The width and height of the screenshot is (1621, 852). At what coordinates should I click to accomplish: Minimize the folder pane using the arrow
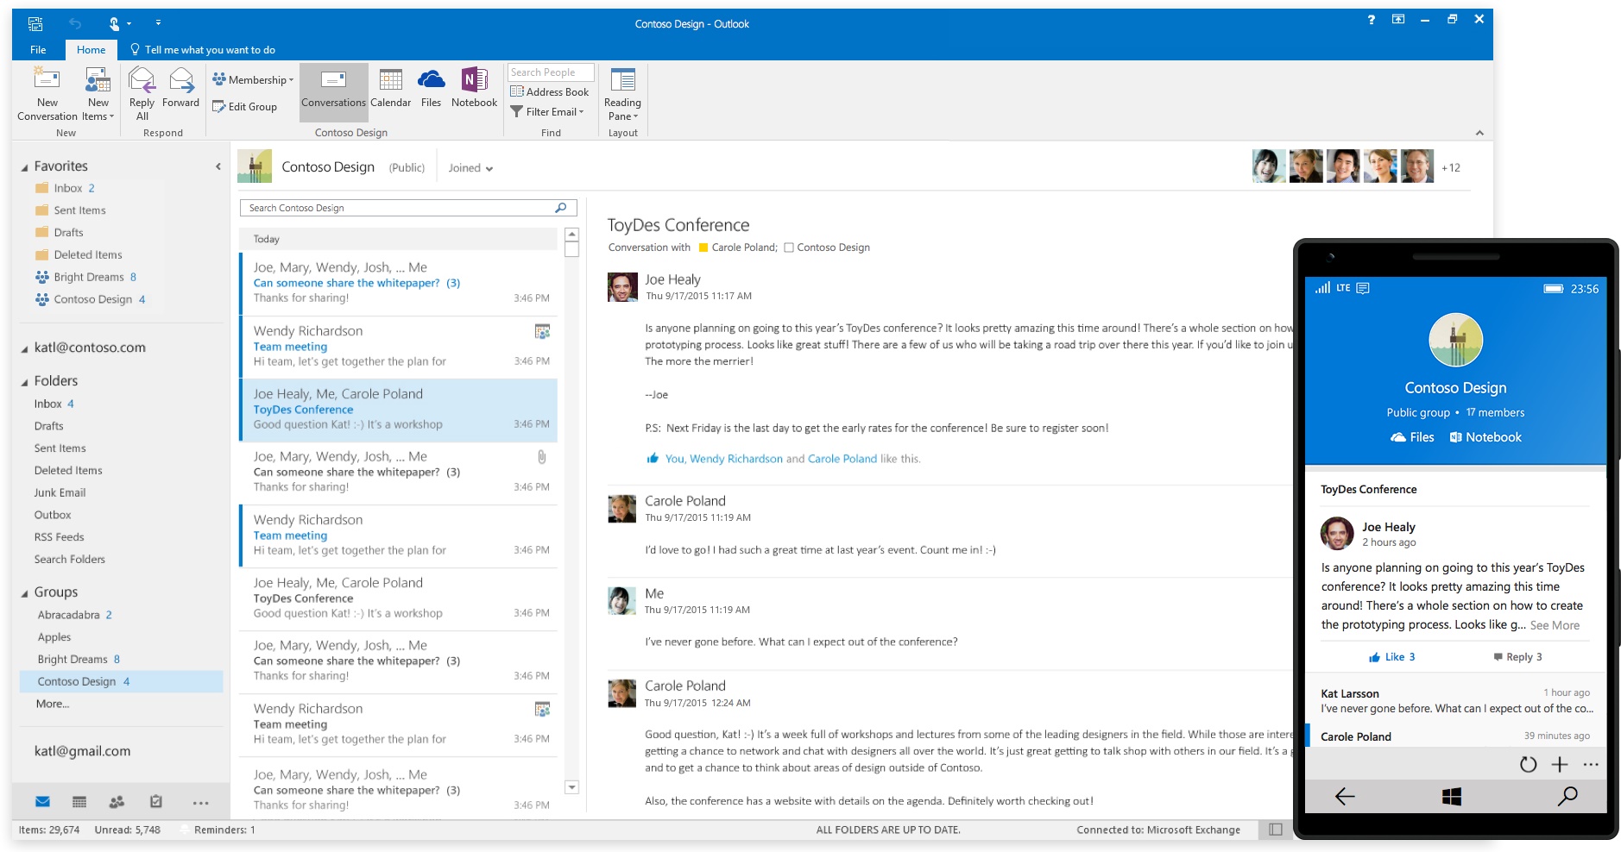(218, 166)
